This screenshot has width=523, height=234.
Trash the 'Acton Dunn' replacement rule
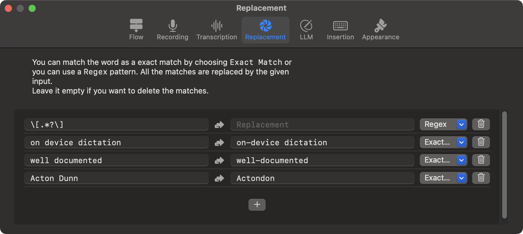[481, 178]
